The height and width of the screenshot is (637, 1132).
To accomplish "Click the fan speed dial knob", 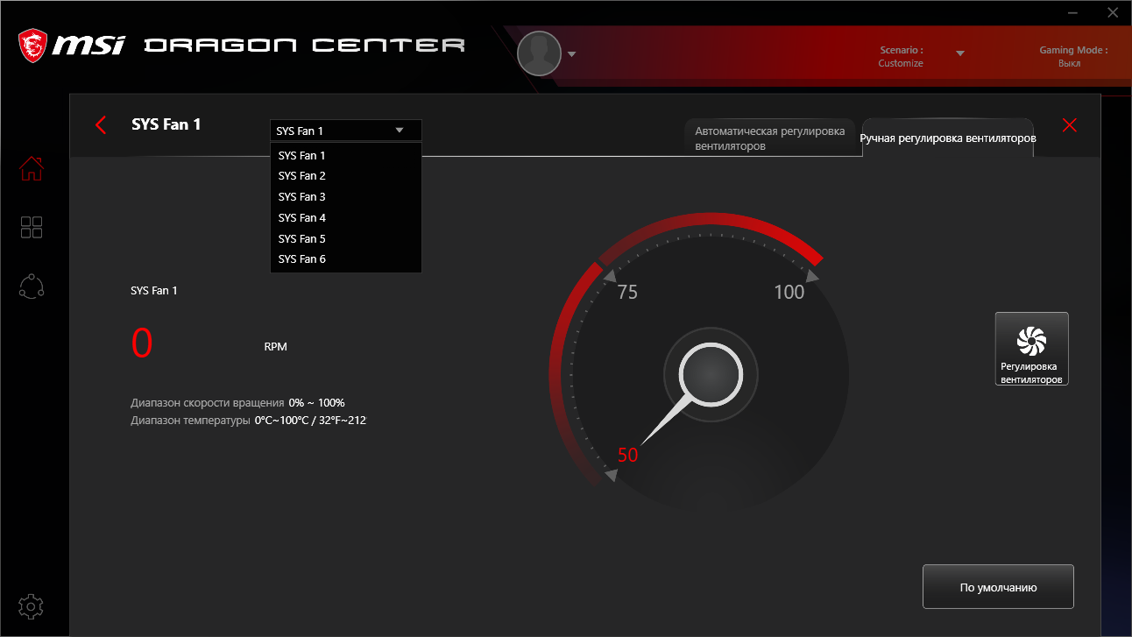I will 711,374.
